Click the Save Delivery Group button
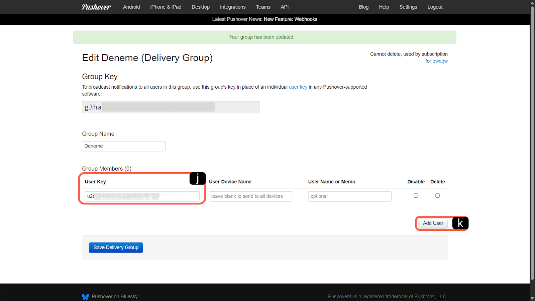Viewport: 535px width, 301px height. click(x=116, y=247)
